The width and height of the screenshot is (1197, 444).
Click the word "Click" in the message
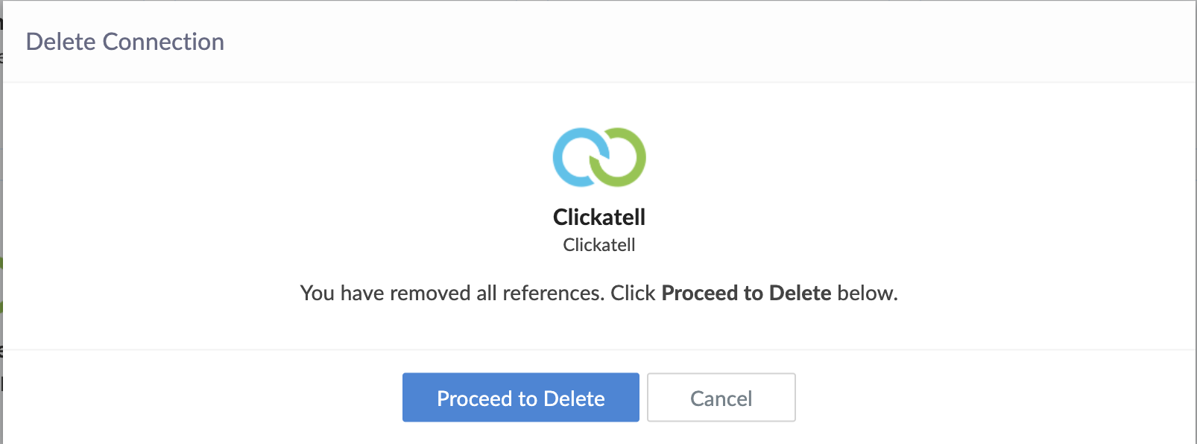coord(633,293)
